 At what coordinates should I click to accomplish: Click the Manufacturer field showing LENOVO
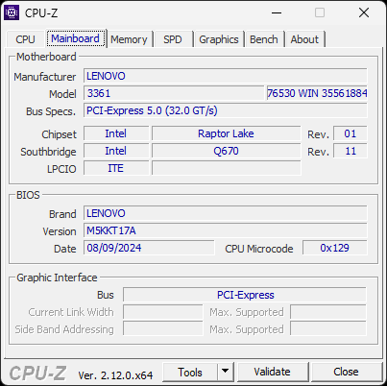(x=226, y=76)
